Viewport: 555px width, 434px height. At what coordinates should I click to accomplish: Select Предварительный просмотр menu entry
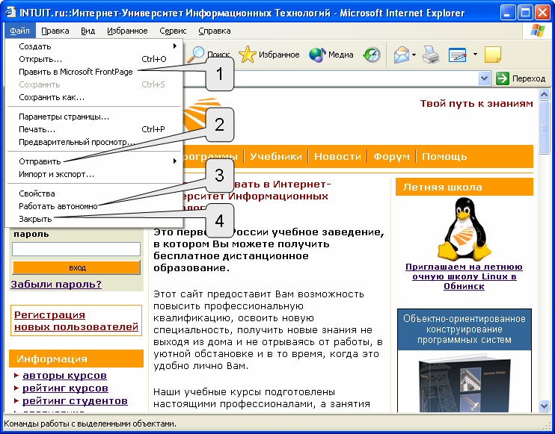(x=93, y=142)
